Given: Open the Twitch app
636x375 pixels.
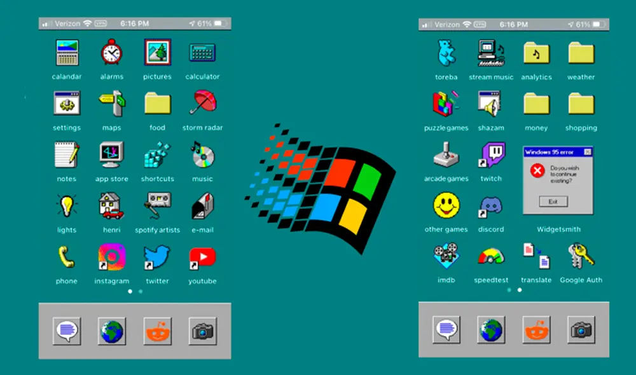Looking at the screenshot, I should click(x=491, y=156).
